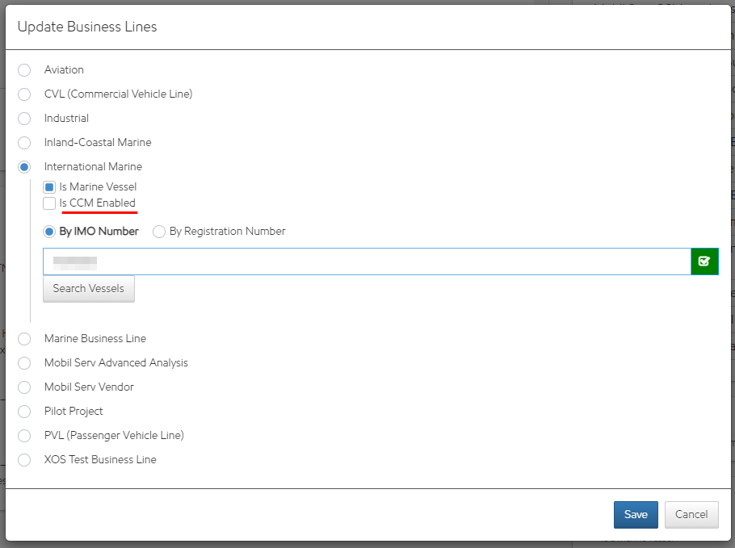Click the green vessel verification checkmark icon
735x548 pixels.
[x=704, y=261]
